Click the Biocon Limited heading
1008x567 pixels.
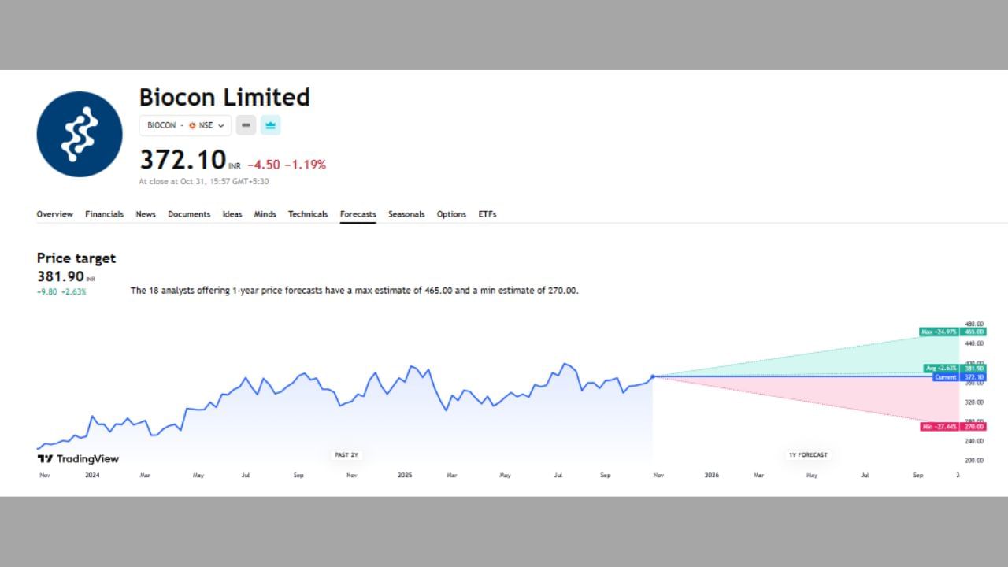tap(224, 97)
